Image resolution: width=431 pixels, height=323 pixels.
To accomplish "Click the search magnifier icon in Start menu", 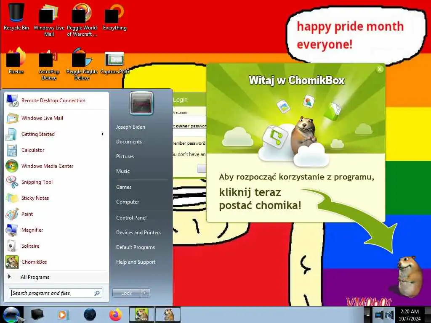I will pos(97,293).
